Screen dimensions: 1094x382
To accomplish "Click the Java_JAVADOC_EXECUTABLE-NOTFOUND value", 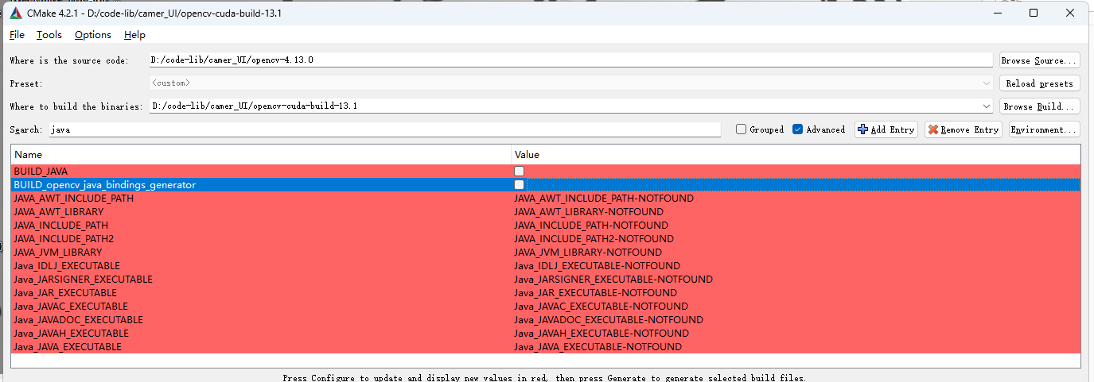I will [609, 320].
